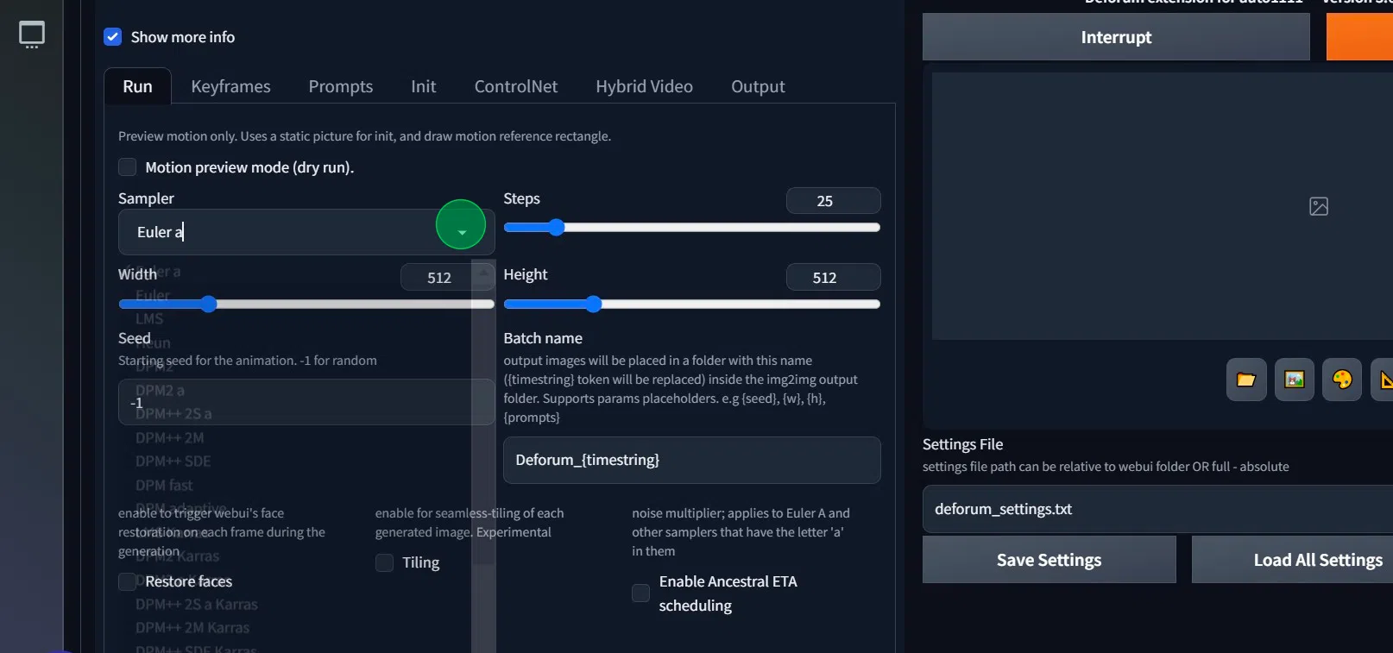Enable the Restore faces checkbox
The height and width of the screenshot is (653, 1393).
click(x=128, y=581)
